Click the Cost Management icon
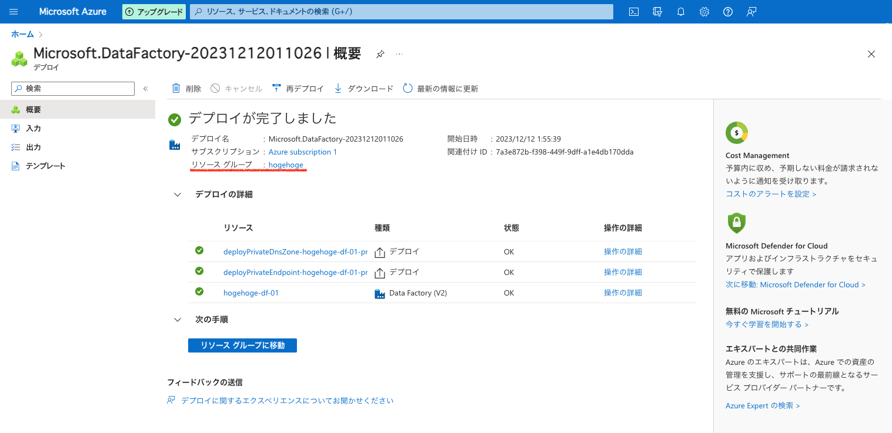The image size is (892, 433). click(x=737, y=133)
